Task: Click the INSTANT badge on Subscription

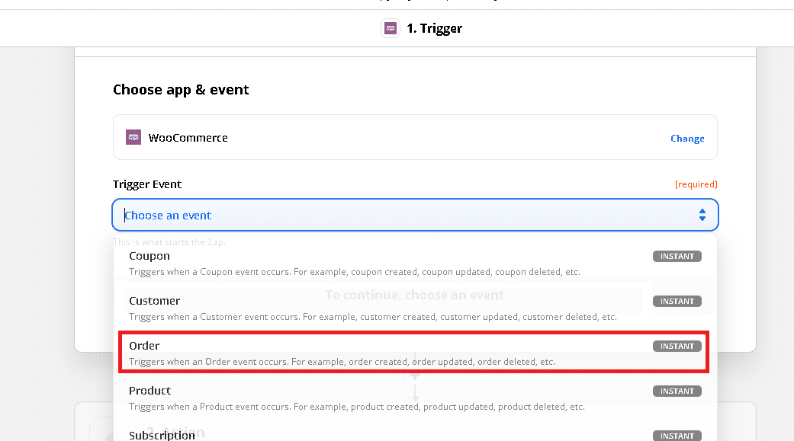Action: [677, 436]
